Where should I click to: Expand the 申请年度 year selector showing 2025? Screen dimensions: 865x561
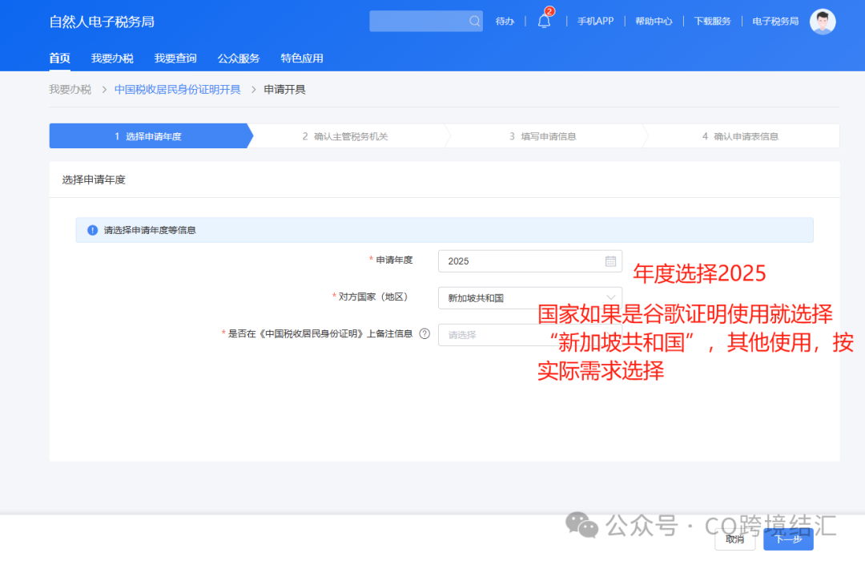coord(529,260)
